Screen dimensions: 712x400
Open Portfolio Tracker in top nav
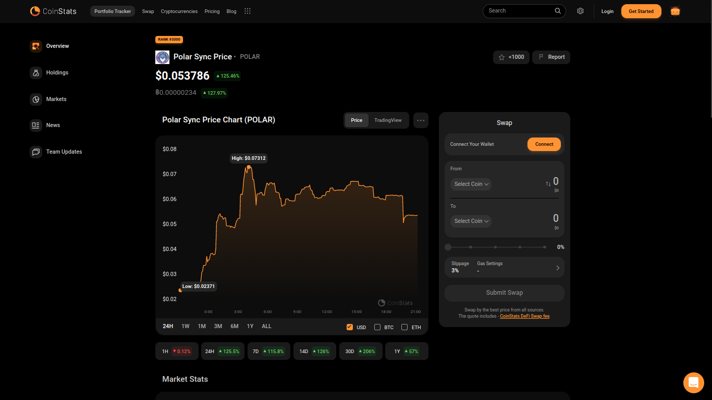tap(113, 11)
